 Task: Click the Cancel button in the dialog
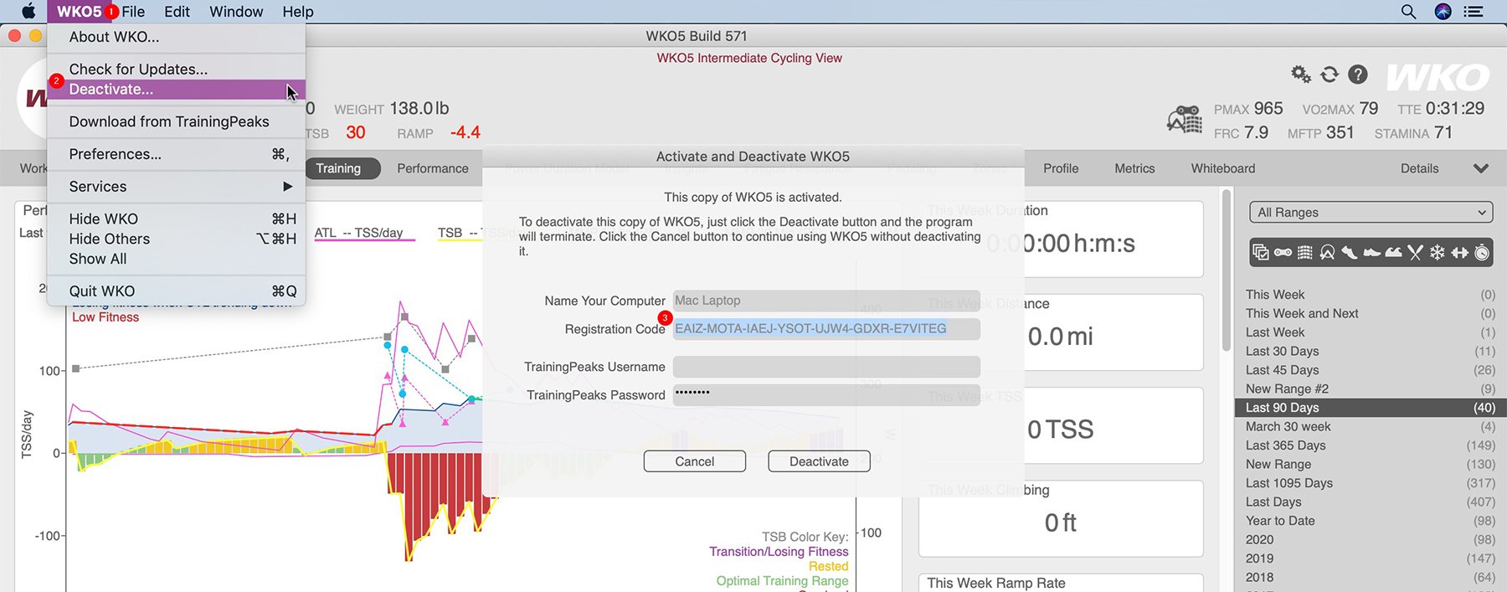694,461
